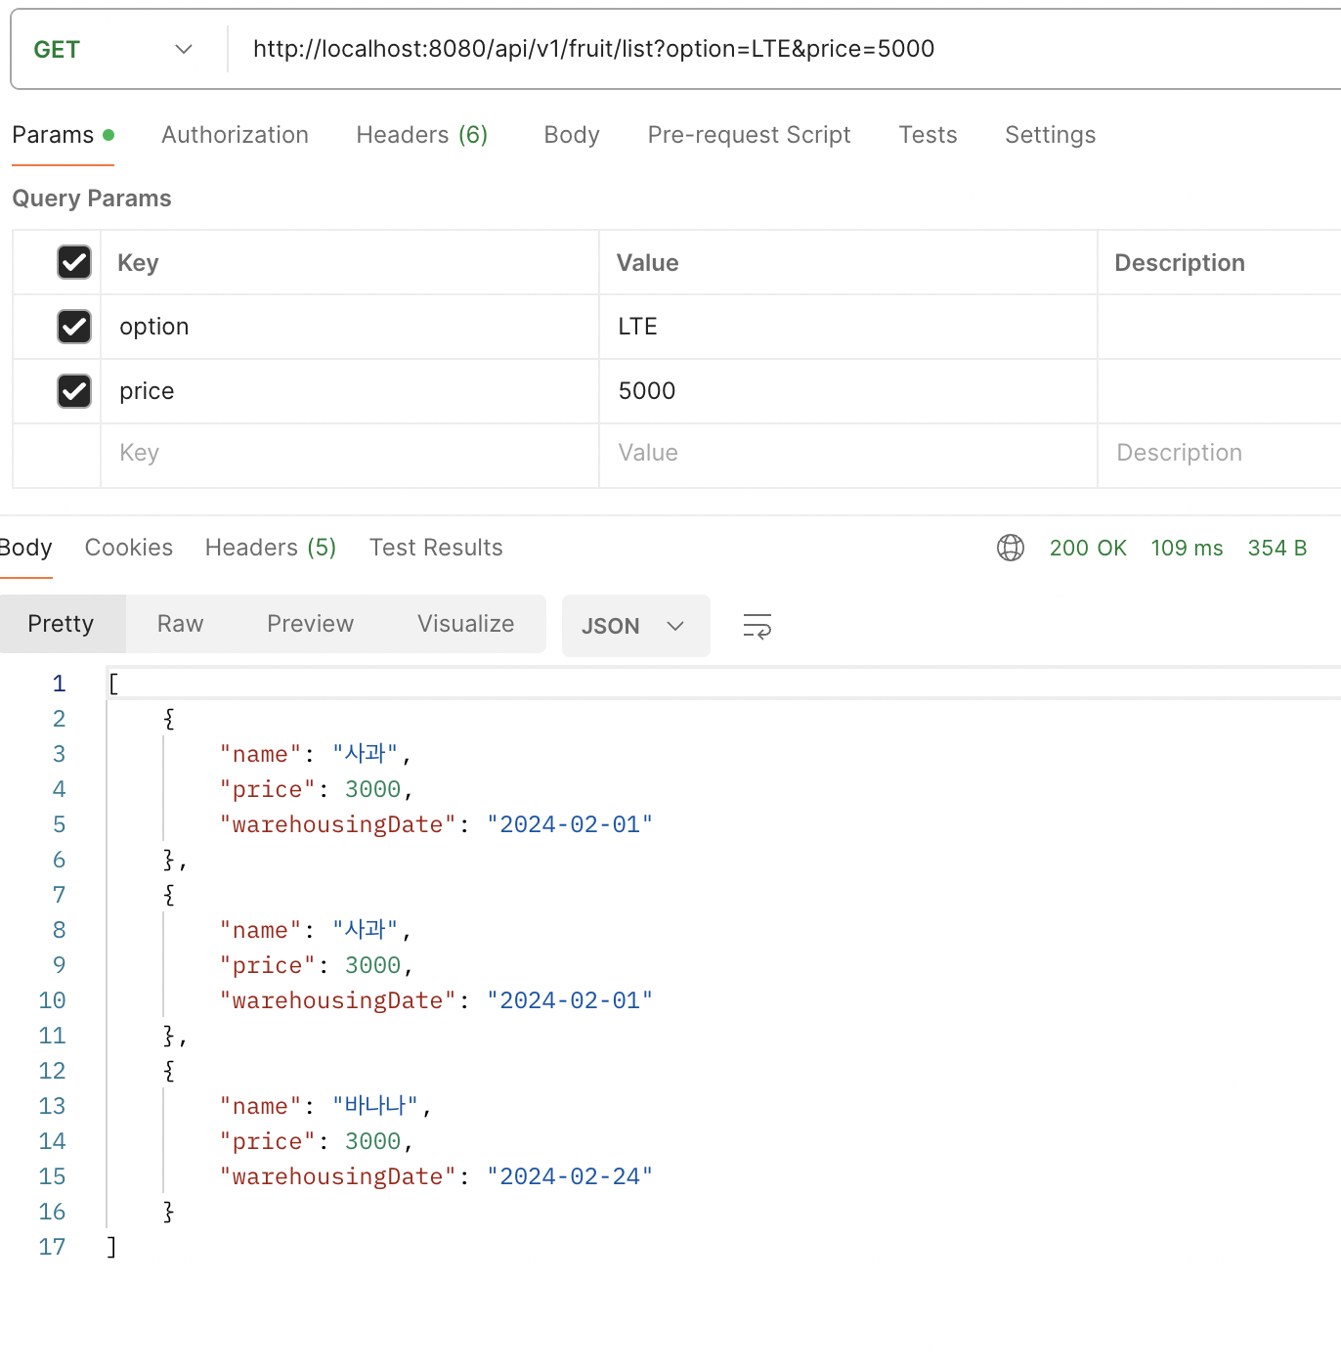The image size is (1341, 1371).
Task: Uncheck the option parameter checkbox
Action: 74,327
